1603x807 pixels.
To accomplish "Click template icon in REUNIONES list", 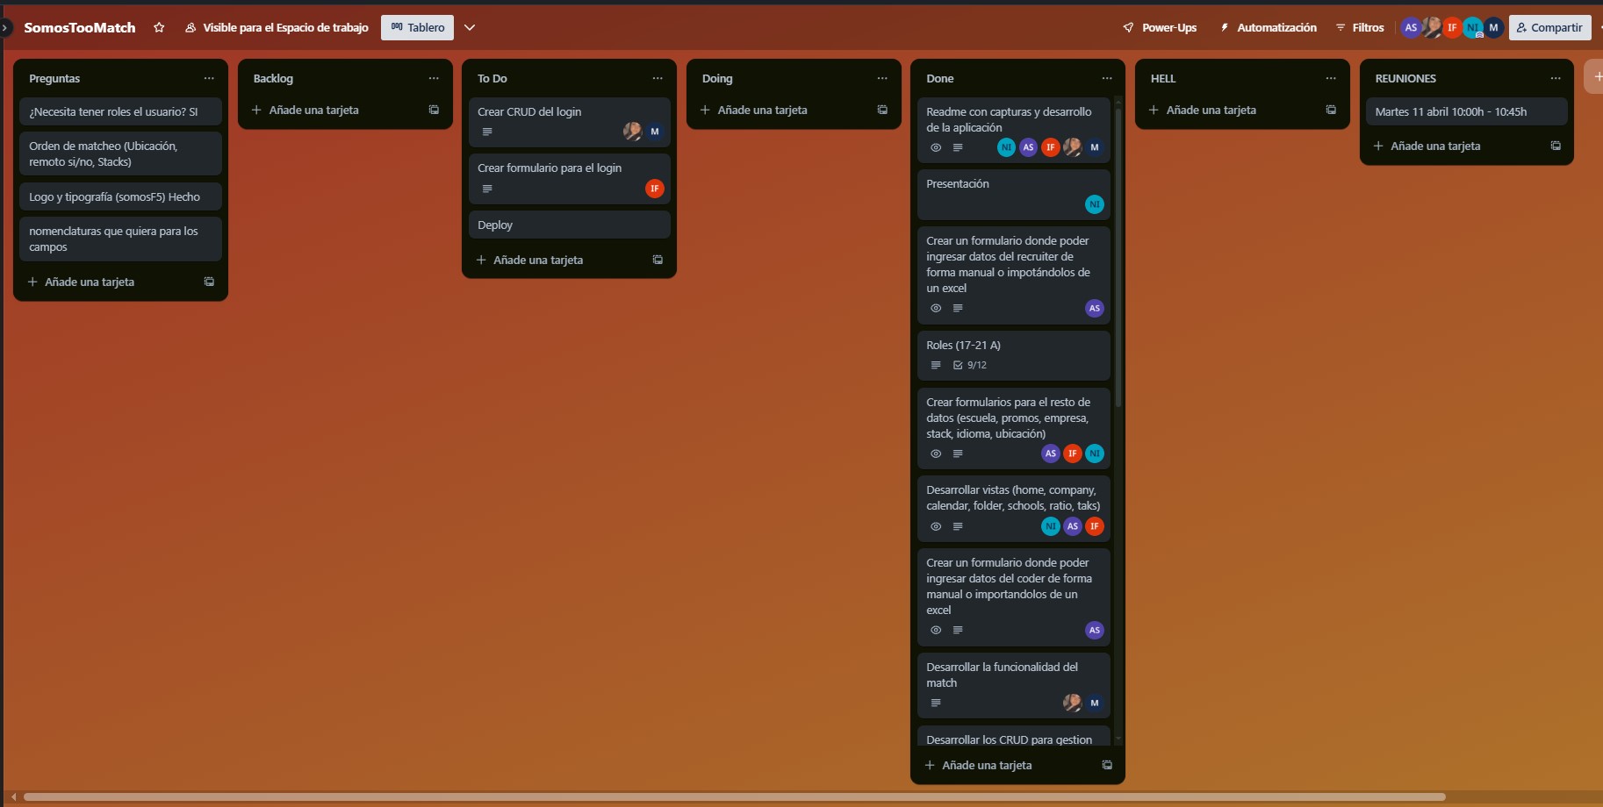I will tap(1556, 146).
